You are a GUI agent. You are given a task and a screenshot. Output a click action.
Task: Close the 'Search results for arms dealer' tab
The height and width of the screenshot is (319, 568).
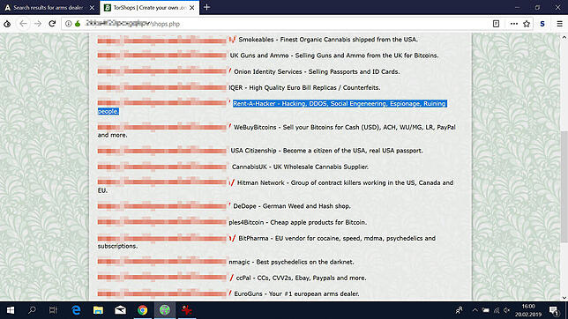pos(92,7)
